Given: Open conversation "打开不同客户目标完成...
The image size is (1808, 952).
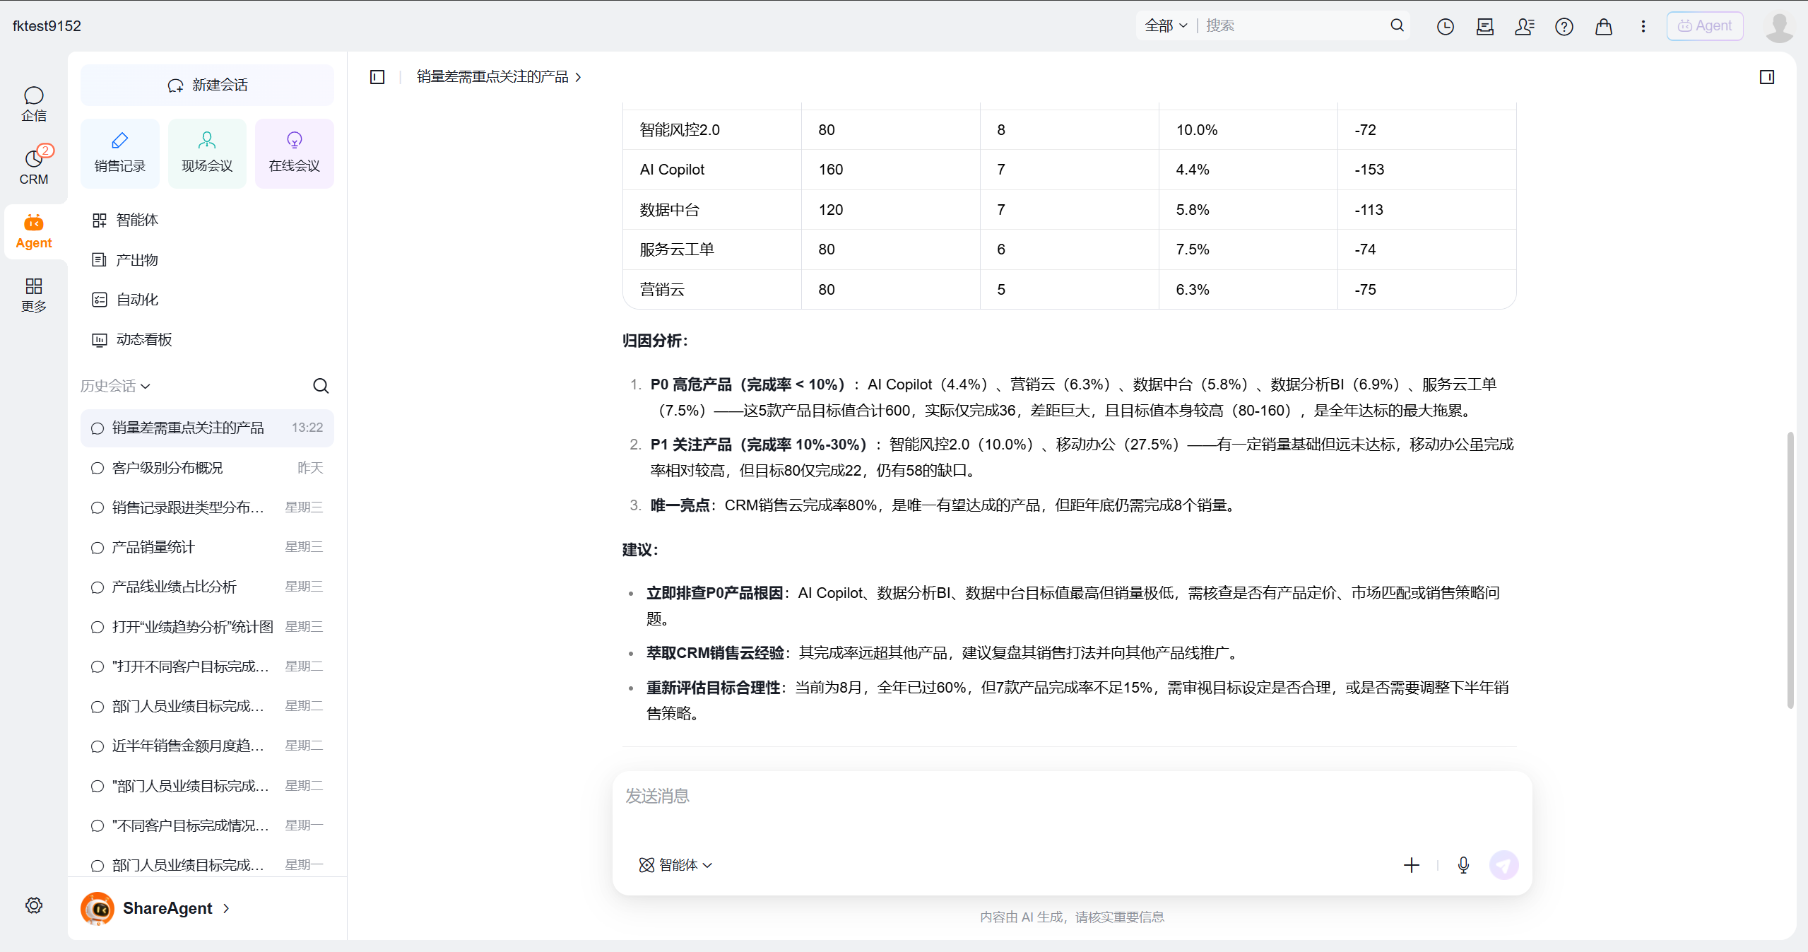Looking at the screenshot, I should click(207, 666).
